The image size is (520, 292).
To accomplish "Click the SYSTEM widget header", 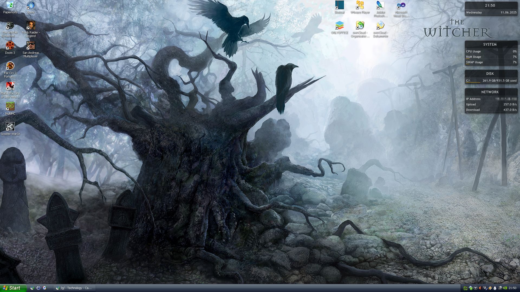I will 490,44.
